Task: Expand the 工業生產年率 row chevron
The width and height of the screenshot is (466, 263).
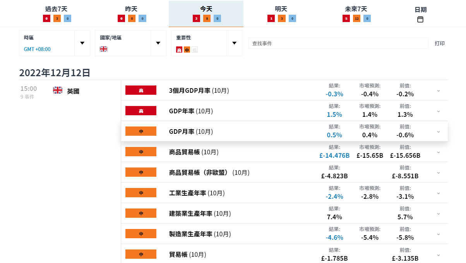Action: point(438,193)
